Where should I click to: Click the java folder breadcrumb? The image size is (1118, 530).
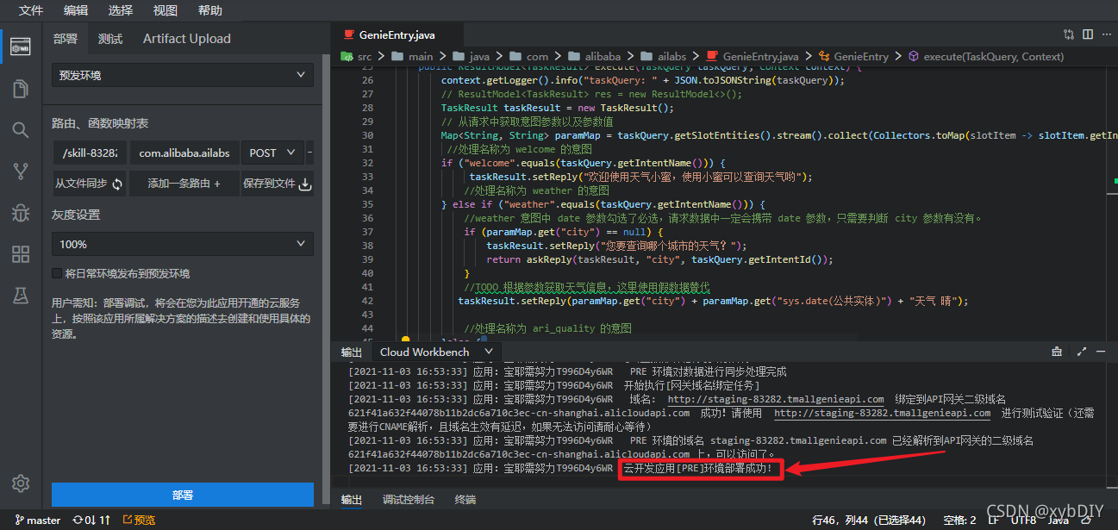coord(471,56)
